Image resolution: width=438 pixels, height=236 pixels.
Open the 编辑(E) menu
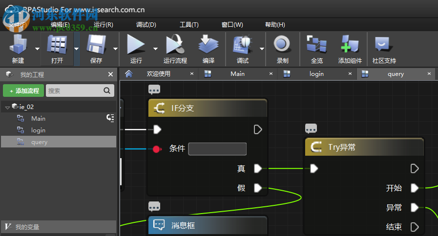coord(60,25)
